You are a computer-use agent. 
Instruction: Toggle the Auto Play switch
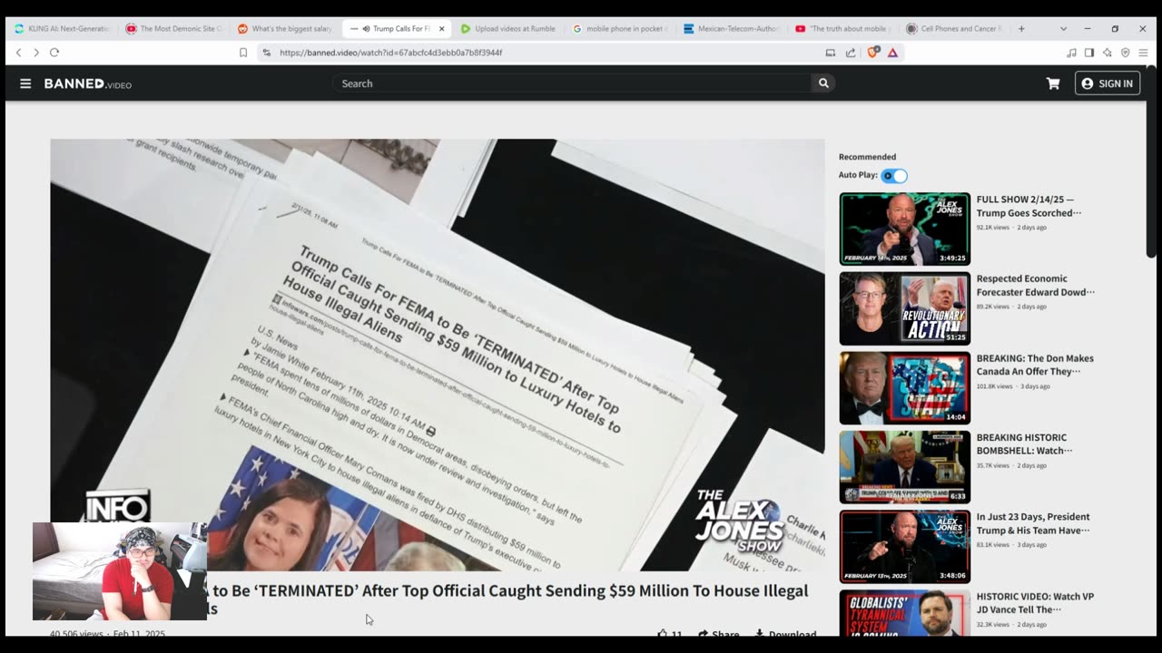pos(894,176)
